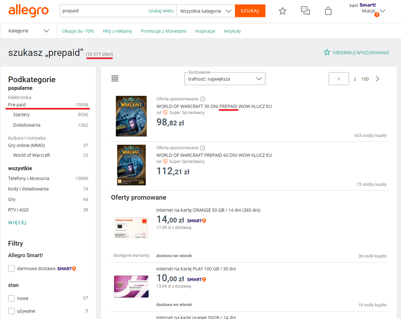Switch to grid view layout icon
Screen dimensions: 401x319
[115, 79]
